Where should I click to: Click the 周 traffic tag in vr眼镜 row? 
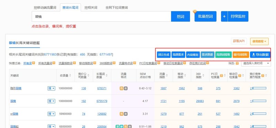[122, 114]
